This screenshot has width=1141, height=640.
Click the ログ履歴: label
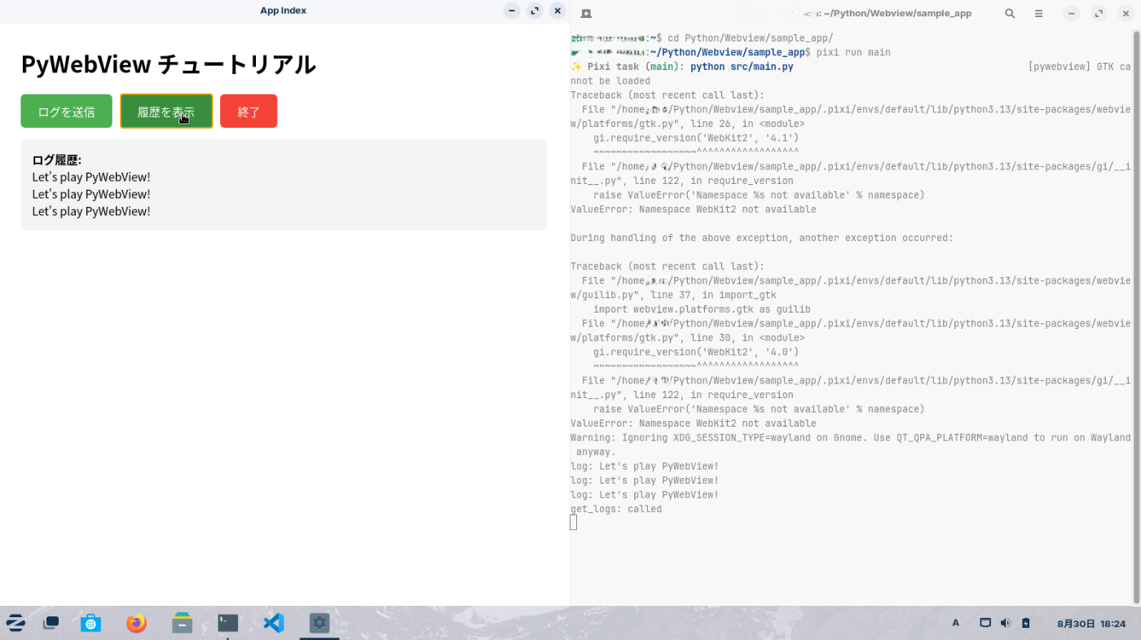click(57, 160)
